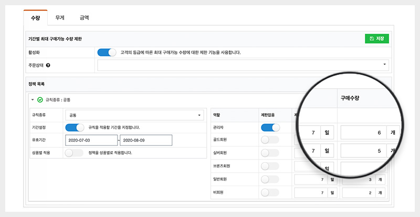Click the start date field 2020-07-03
The image size is (420, 217).
[x=91, y=140]
